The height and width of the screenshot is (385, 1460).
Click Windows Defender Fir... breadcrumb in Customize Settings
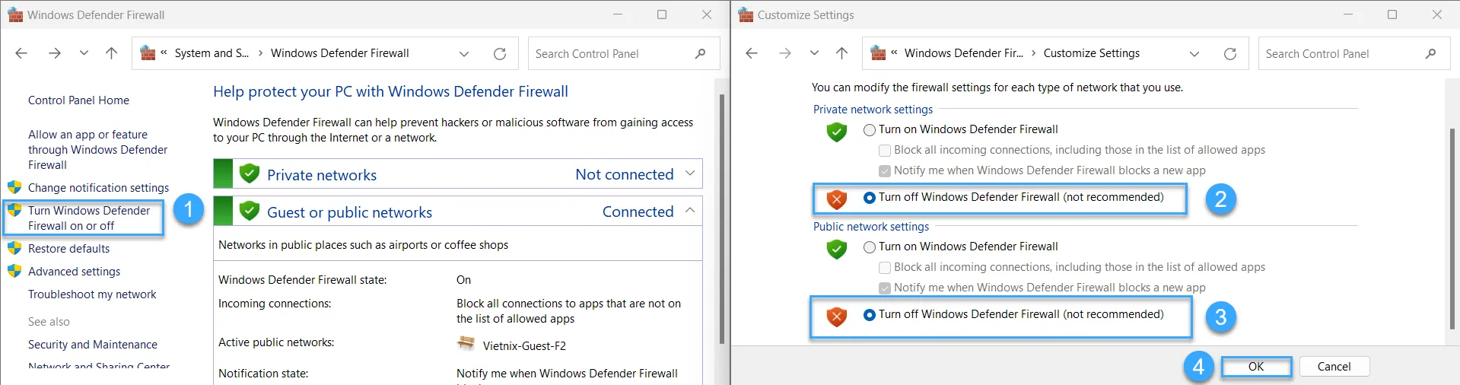click(963, 53)
